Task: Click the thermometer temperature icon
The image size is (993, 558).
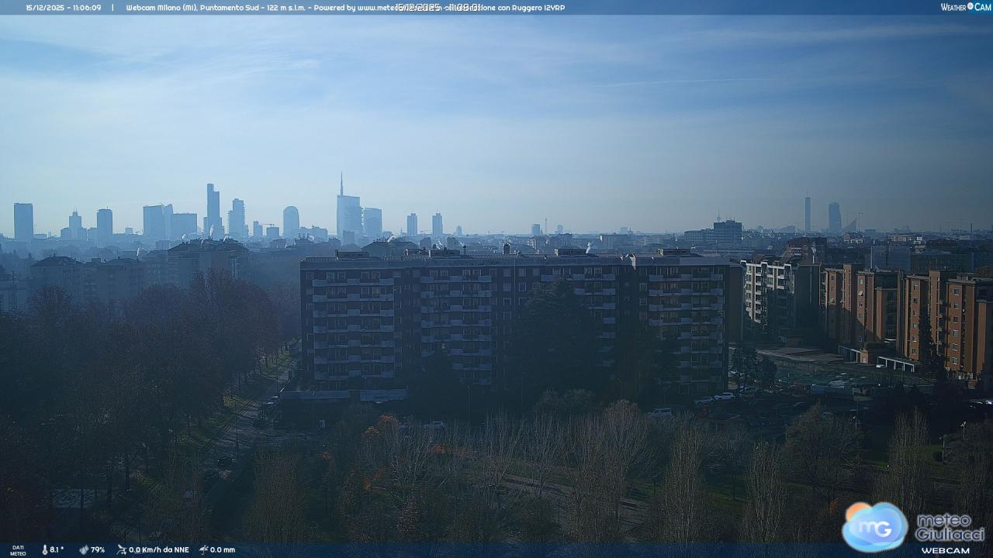Action: 44,549
